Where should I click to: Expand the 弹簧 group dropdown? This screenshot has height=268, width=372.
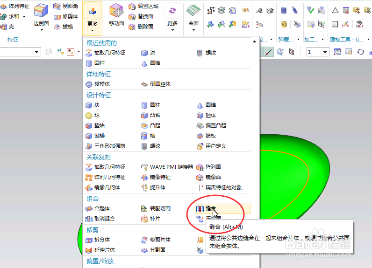[298, 40]
